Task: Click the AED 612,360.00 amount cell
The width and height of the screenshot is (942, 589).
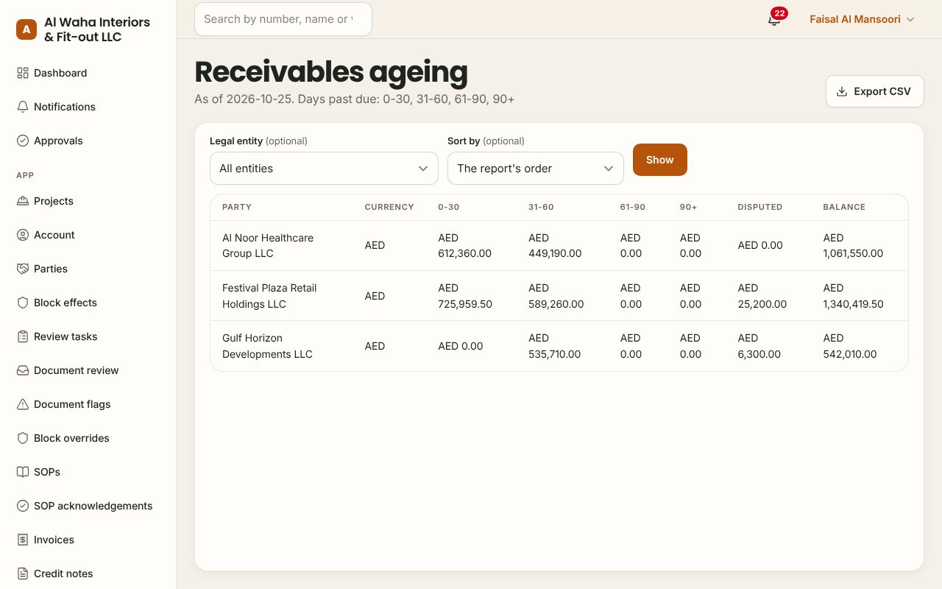Action: pyautogui.click(x=464, y=246)
